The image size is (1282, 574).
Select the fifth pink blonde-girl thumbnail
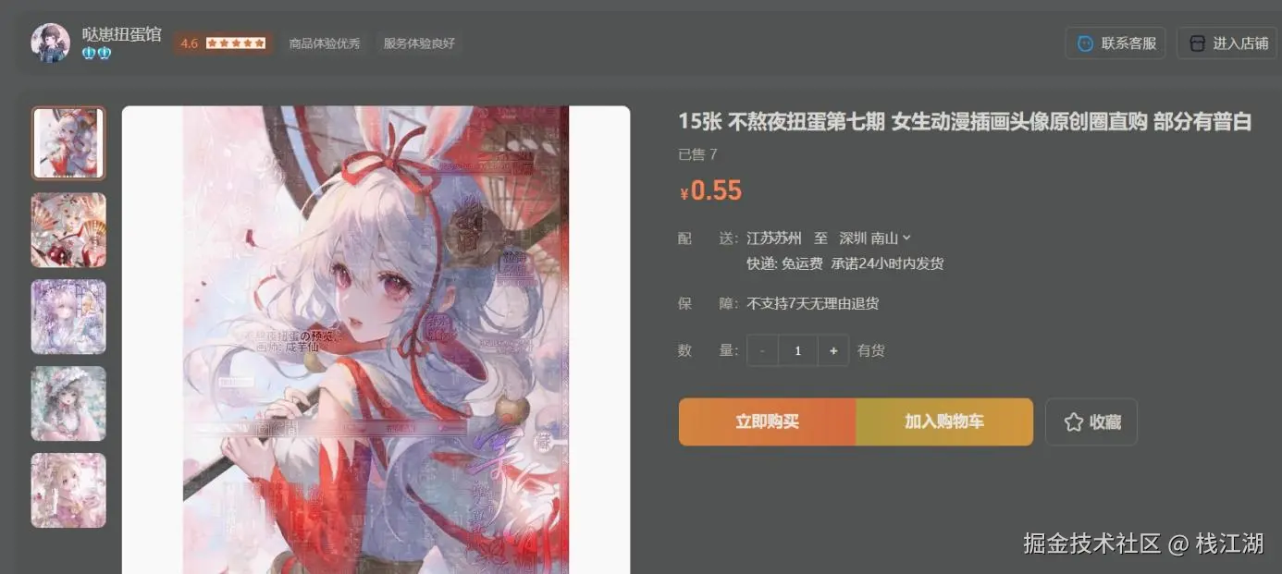[68, 490]
